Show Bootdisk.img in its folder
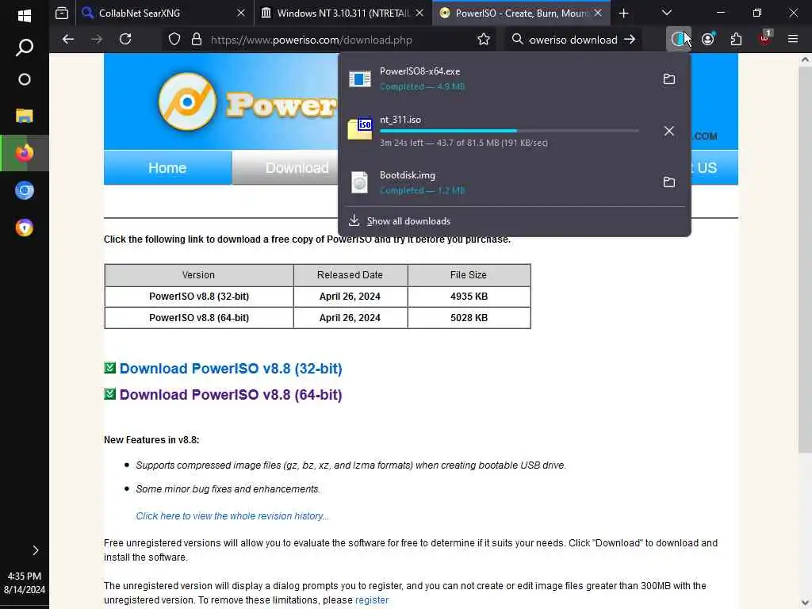Image resolution: width=812 pixels, height=609 pixels. (x=669, y=182)
